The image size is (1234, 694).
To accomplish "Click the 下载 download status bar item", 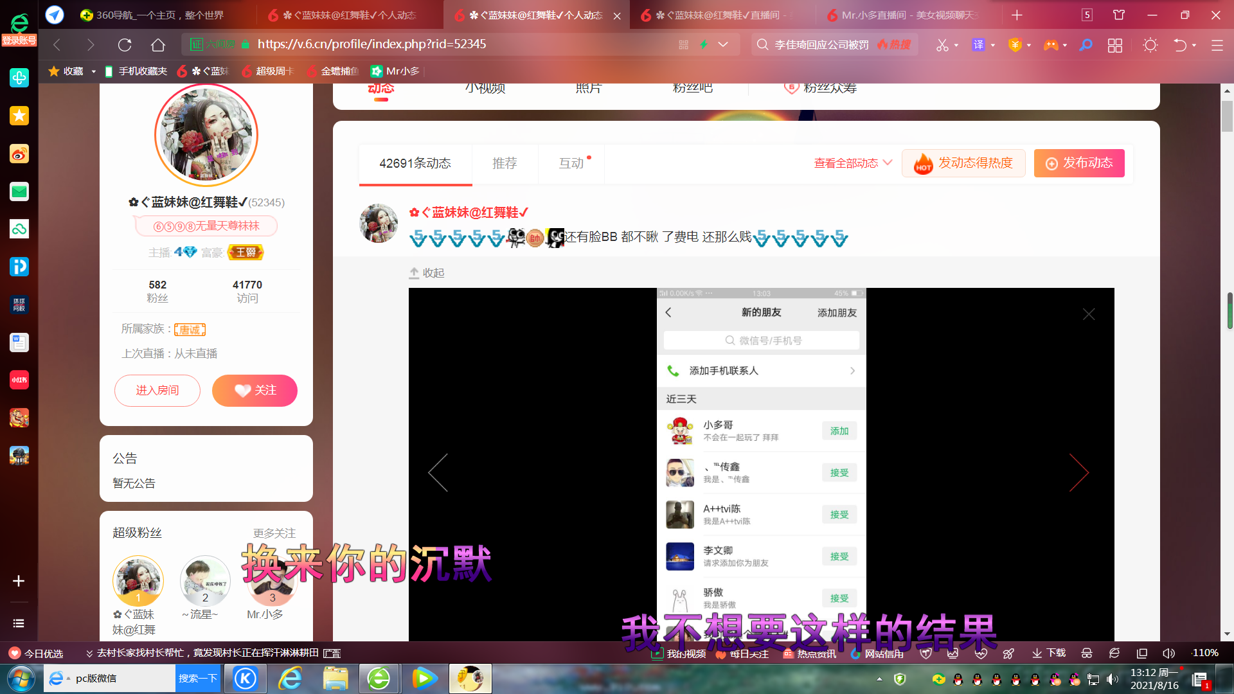I will point(1049,653).
